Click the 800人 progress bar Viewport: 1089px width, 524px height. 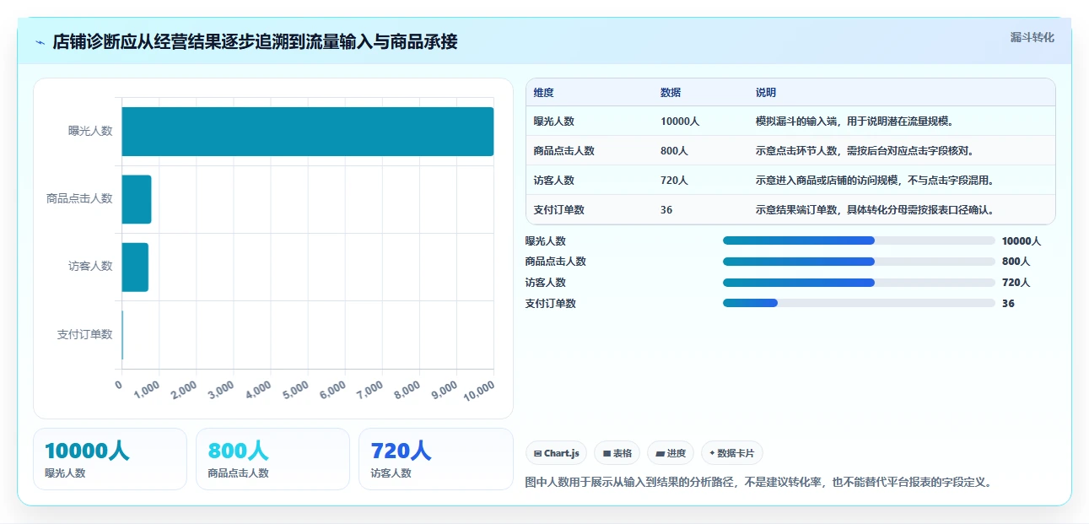coord(859,262)
